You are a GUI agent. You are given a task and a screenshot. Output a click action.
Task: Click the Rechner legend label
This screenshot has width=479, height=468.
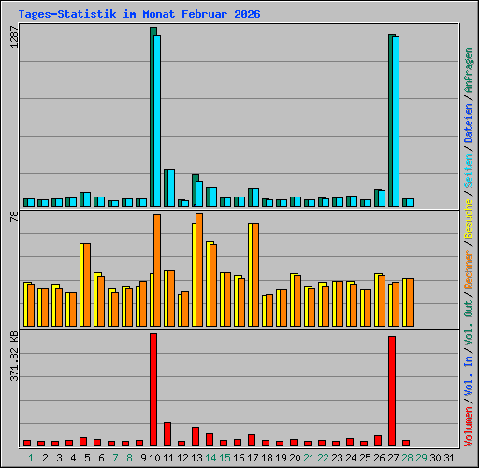point(469,270)
